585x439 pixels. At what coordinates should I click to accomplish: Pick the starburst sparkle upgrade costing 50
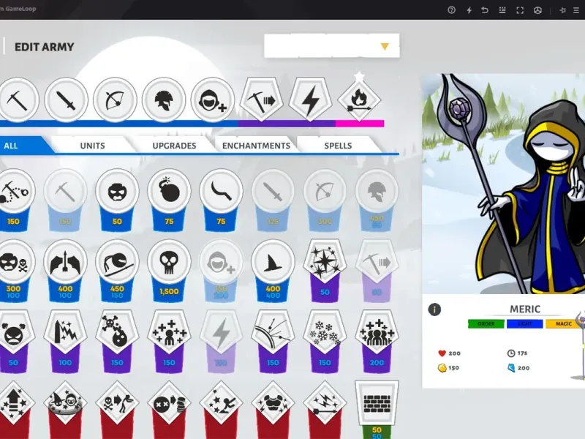tap(325, 271)
